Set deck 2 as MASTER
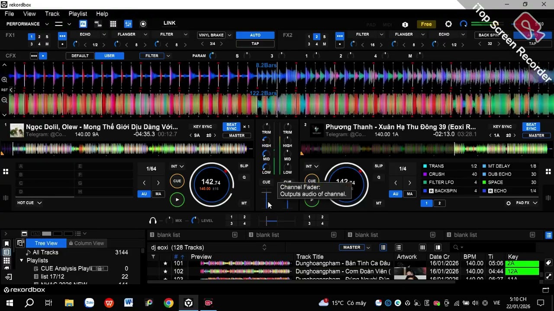 [x=536, y=136]
